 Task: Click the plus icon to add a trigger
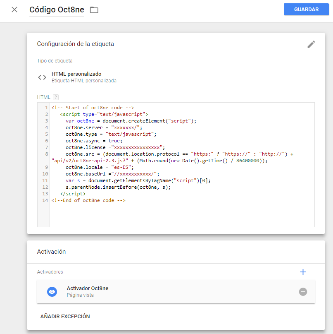(x=303, y=272)
